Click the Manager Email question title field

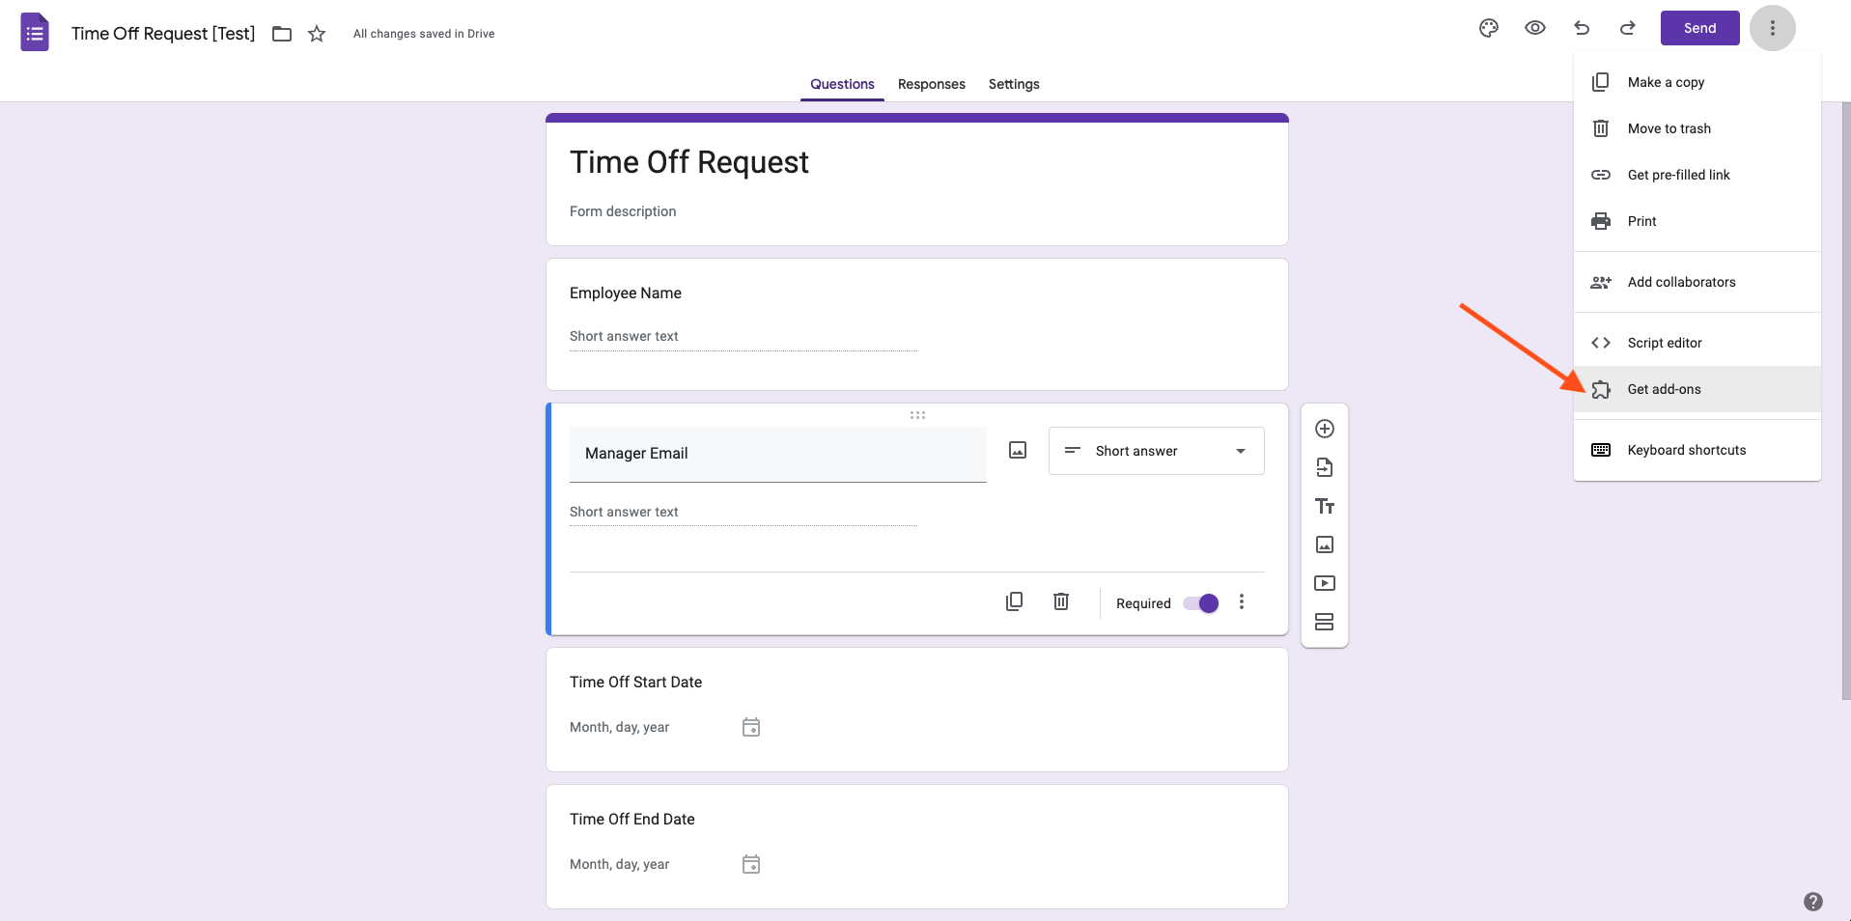click(777, 454)
